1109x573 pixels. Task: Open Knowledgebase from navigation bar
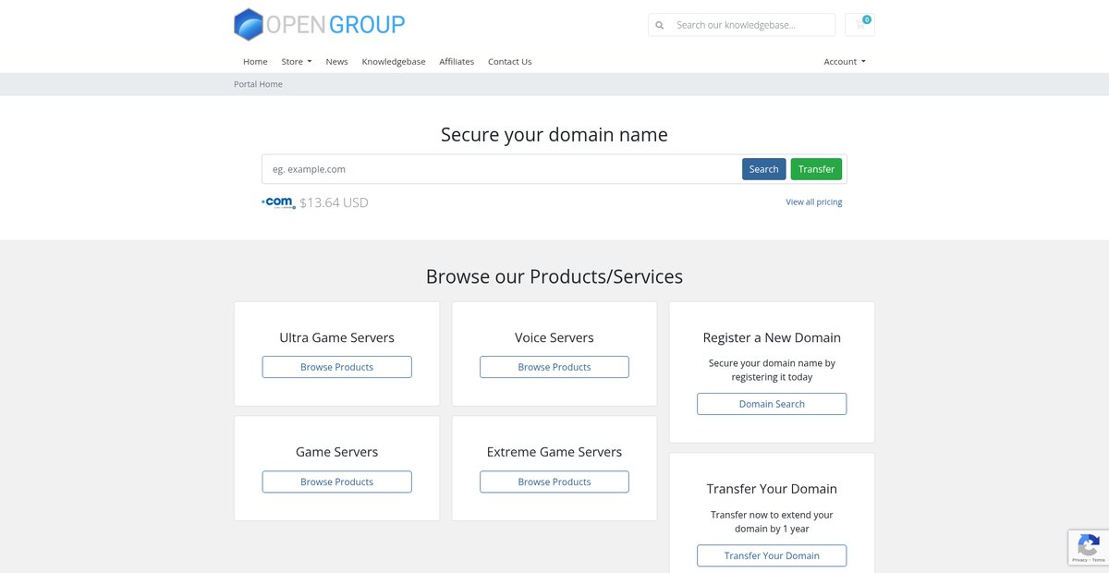[x=394, y=62]
